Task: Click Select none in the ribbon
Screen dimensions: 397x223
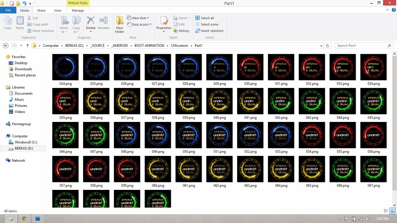Action: [207, 24]
